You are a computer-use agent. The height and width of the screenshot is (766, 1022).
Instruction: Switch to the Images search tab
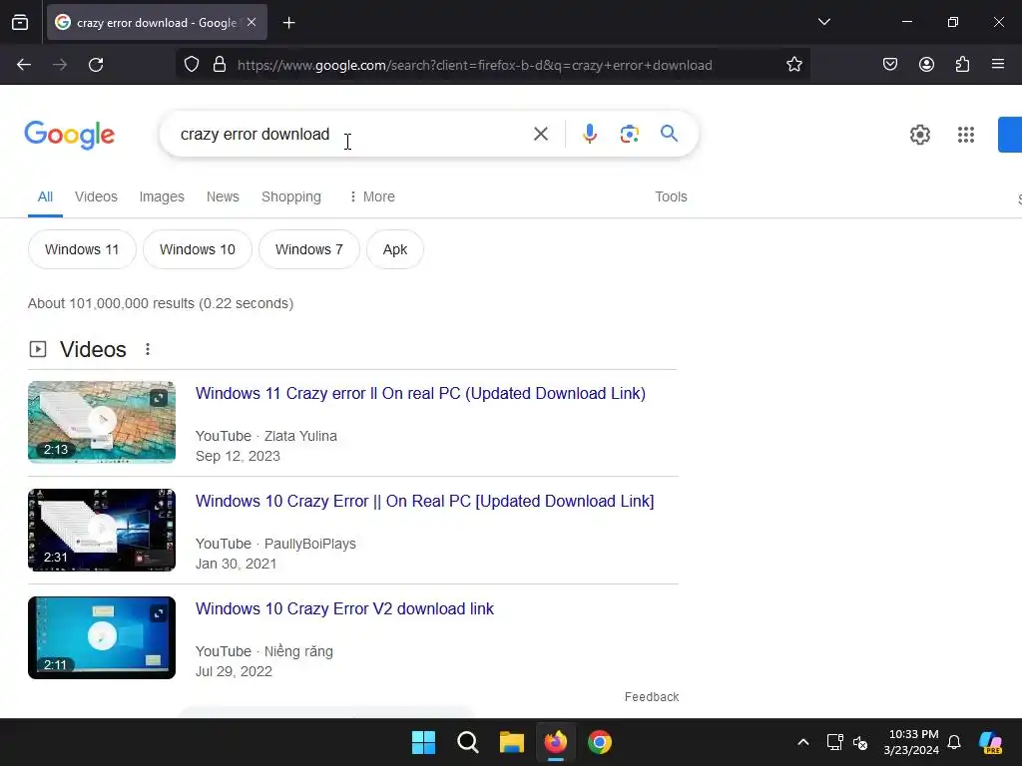pyautogui.click(x=162, y=196)
